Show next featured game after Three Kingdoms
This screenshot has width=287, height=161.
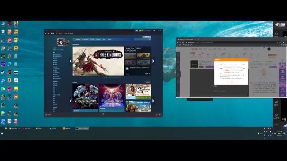click(x=153, y=61)
